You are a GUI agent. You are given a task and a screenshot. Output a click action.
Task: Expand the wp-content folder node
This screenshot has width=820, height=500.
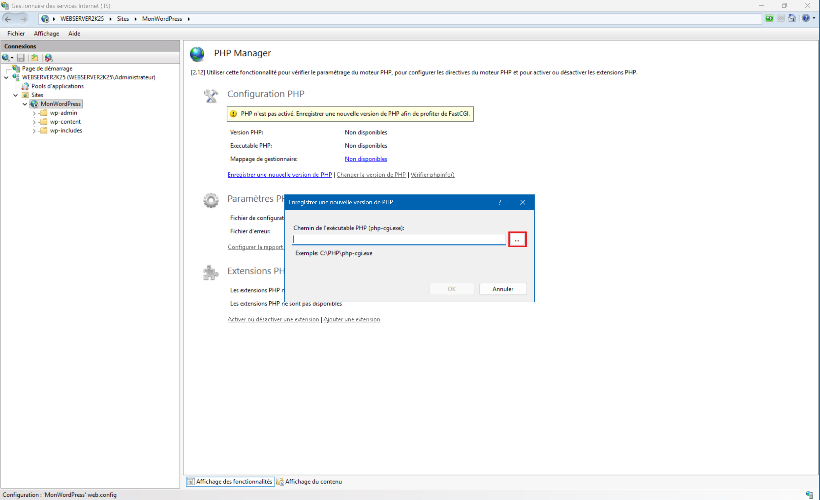pos(34,122)
